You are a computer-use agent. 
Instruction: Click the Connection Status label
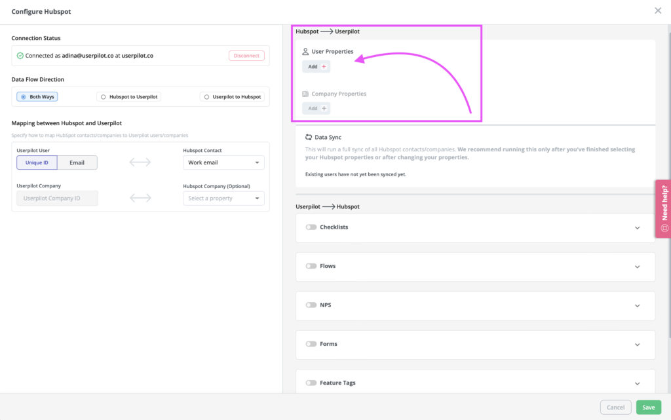36,38
